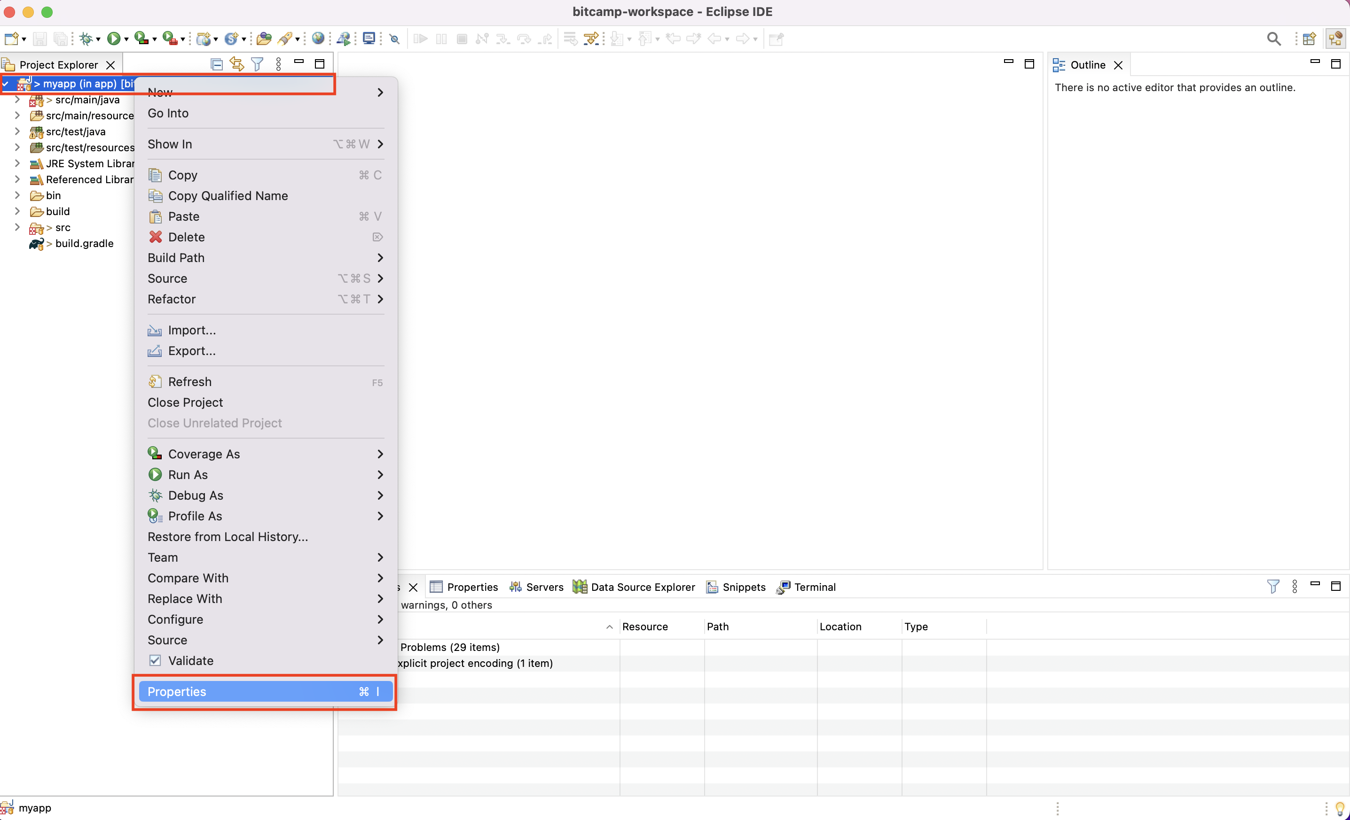The height and width of the screenshot is (820, 1350).
Task: Click the lightbulb tip icon in status bar
Action: click(1340, 808)
